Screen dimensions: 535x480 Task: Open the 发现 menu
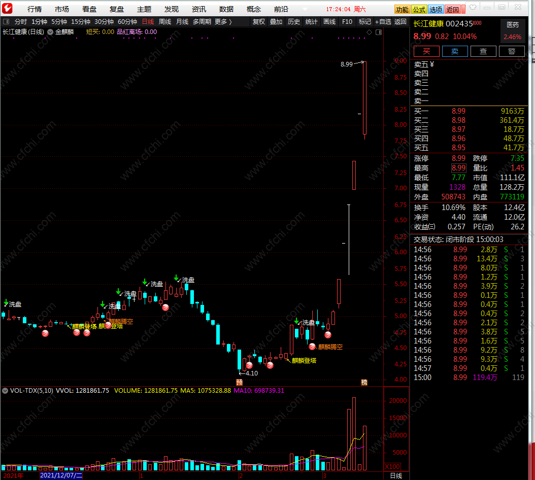tap(171, 9)
